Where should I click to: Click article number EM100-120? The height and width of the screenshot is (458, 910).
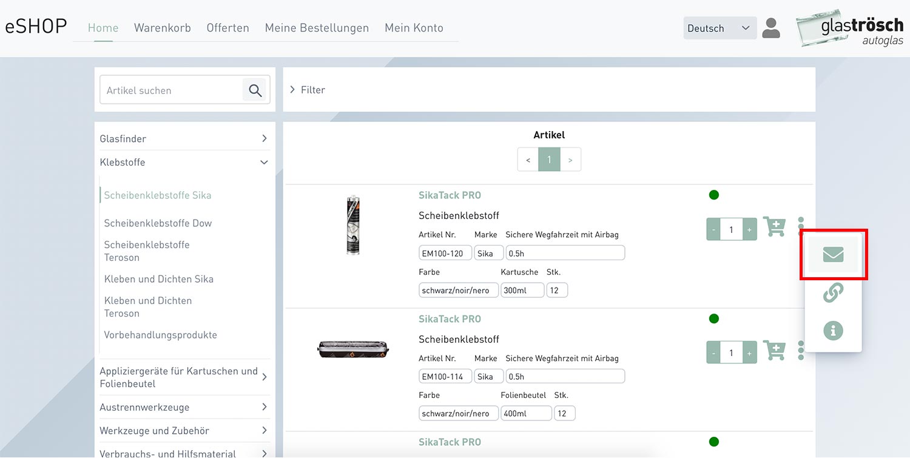[445, 254]
